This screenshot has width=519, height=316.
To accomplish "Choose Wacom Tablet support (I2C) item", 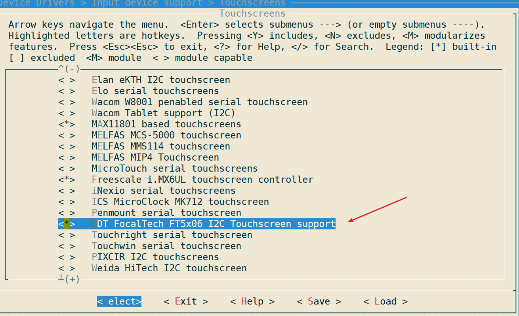I will 163,113.
